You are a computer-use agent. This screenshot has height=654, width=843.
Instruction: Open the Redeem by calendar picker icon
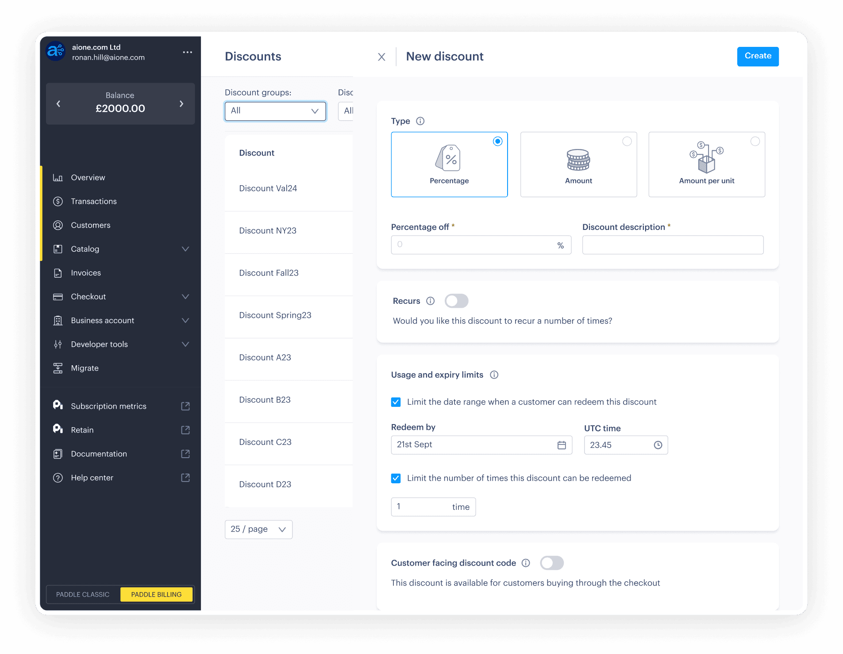562,445
